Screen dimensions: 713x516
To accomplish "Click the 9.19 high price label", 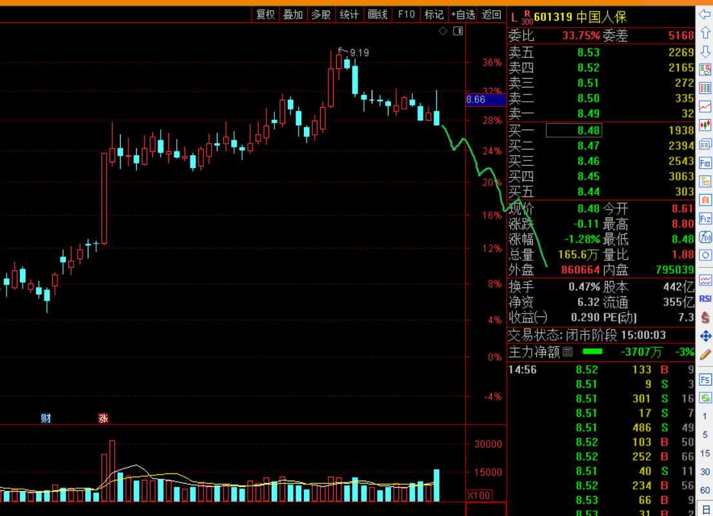I will [x=359, y=53].
